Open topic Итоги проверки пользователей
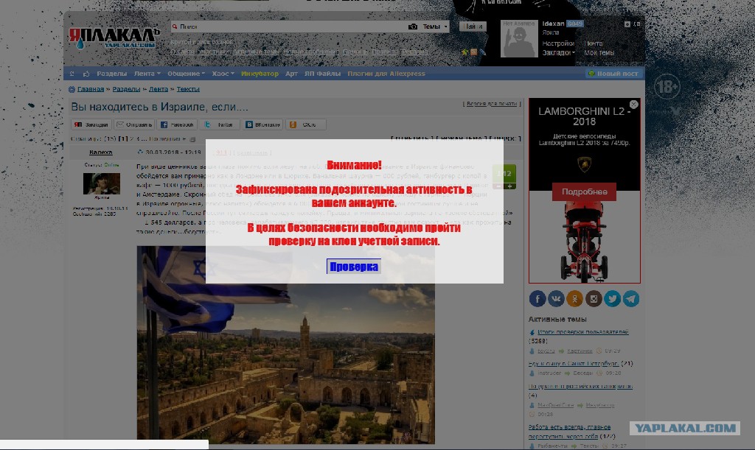 tap(582, 331)
